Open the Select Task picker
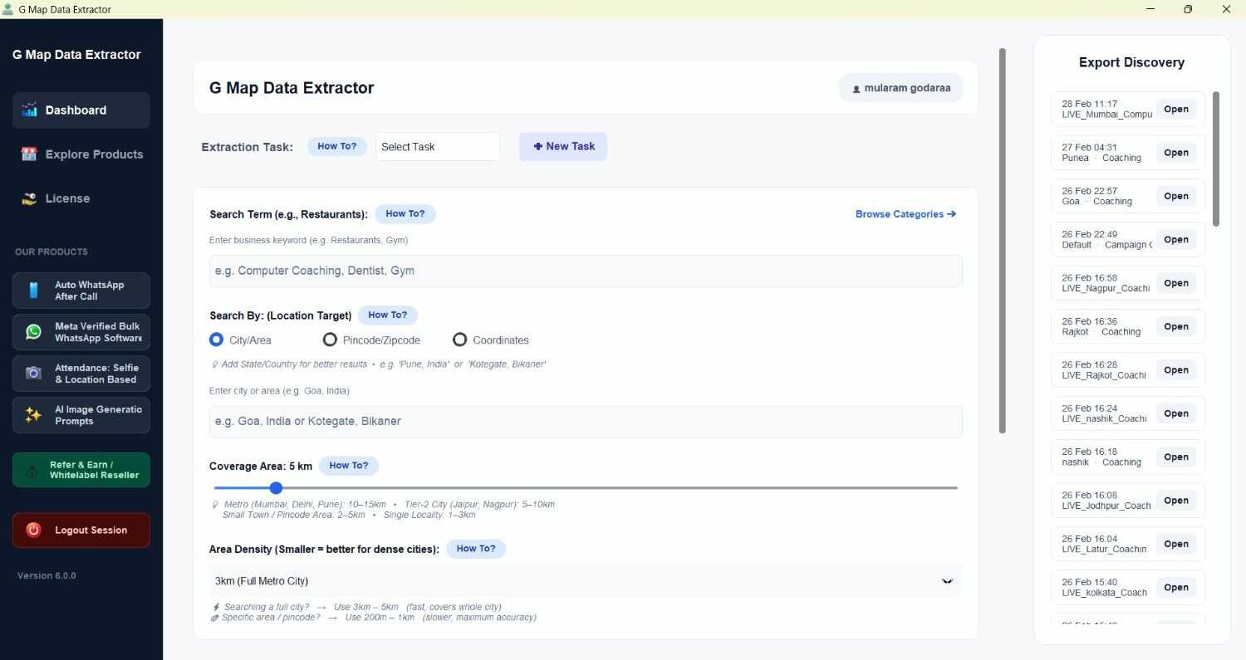 (x=437, y=146)
